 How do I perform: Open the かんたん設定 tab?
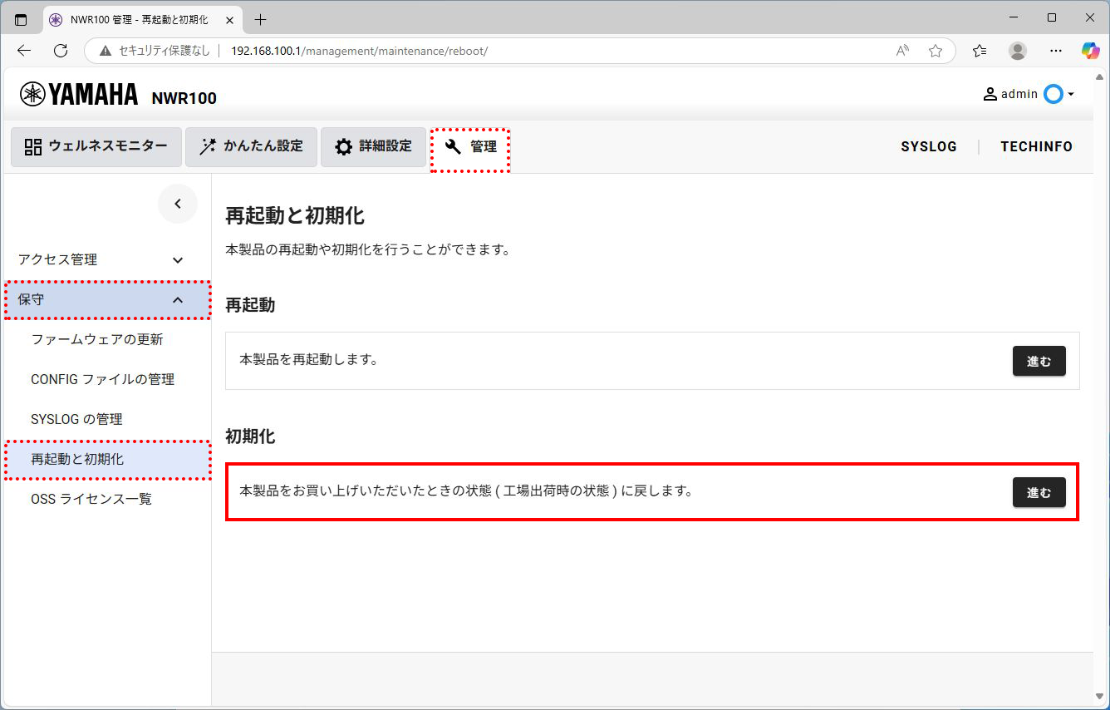tap(251, 146)
